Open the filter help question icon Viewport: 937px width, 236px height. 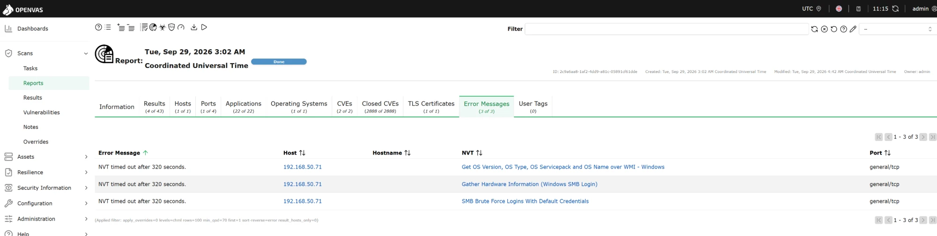(843, 29)
